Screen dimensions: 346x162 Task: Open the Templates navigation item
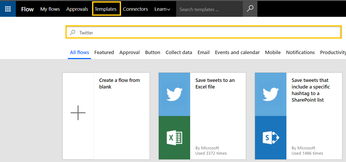click(x=105, y=9)
